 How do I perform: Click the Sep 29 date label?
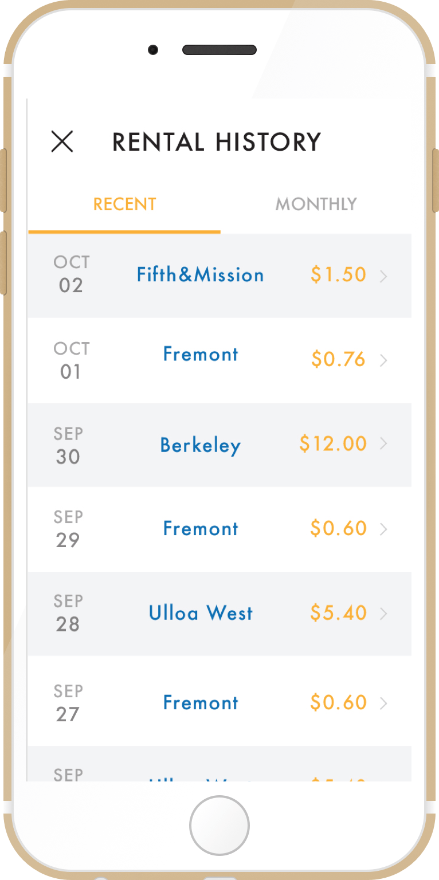point(68,529)
